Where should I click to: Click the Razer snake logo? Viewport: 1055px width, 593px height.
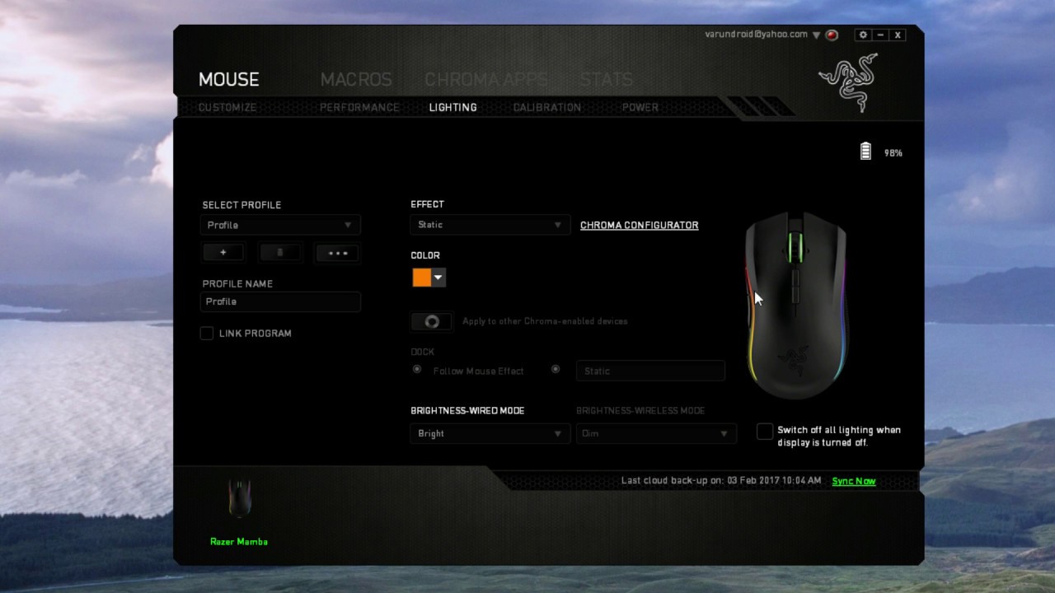(x=848, y=82)
